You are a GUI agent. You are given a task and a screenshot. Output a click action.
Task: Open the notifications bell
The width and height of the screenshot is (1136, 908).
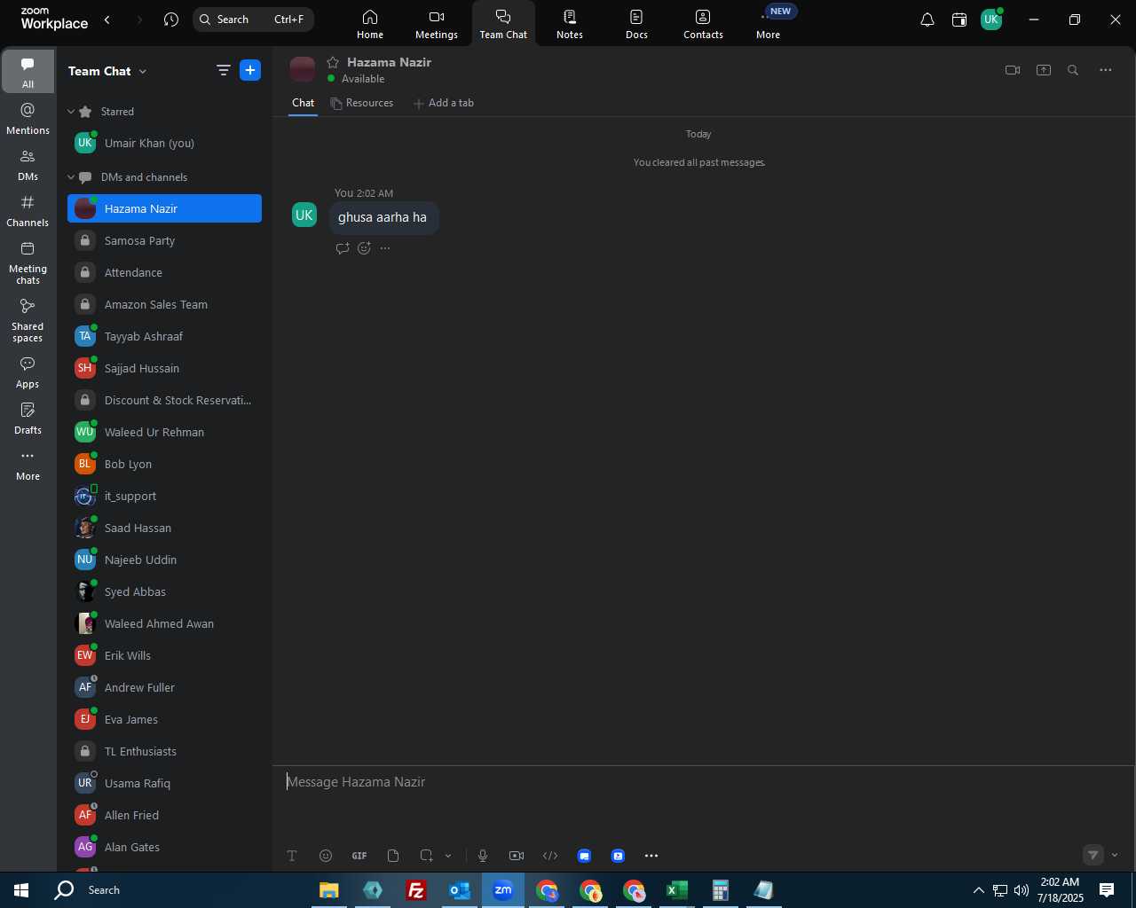[927, 20]
